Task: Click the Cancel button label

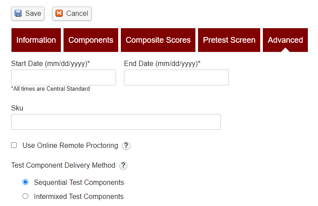Action: (77, 13)
